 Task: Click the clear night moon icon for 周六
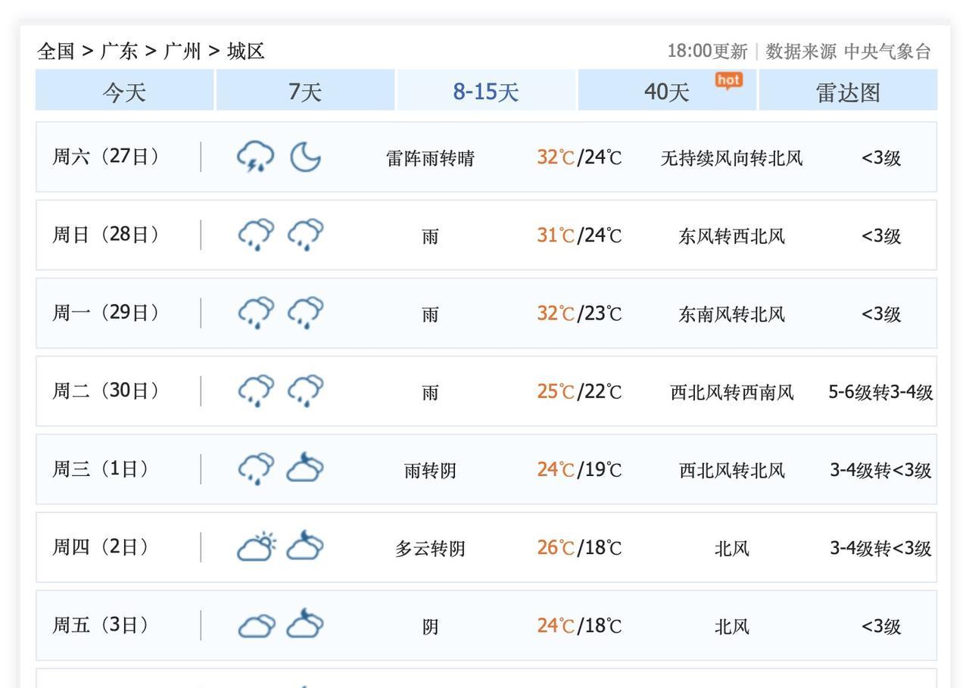coord(305,157)
